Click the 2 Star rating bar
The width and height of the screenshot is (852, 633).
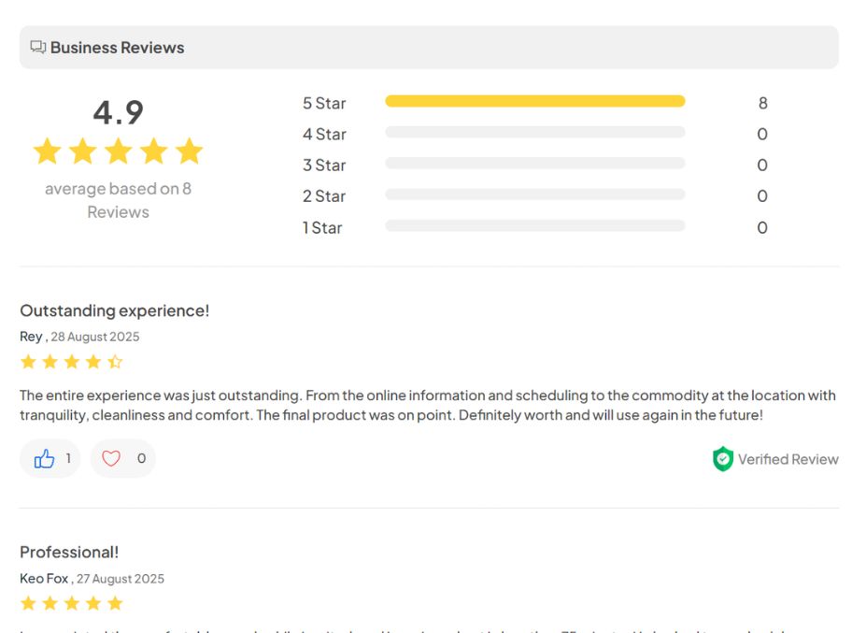tap(534, 195)
